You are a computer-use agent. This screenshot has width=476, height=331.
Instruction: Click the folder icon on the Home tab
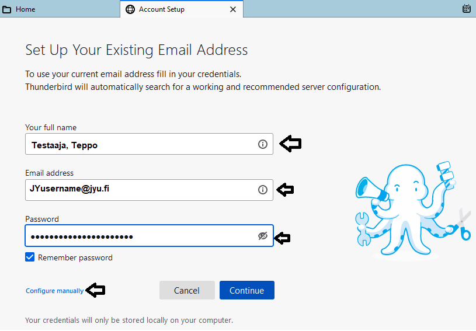click(x=7, y=9)
